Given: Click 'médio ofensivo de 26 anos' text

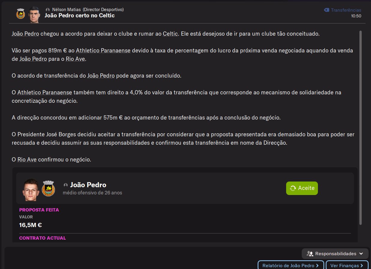Looking at the screenshot, I should coord(92,193).
